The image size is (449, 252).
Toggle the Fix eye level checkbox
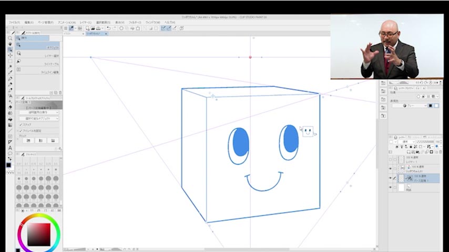21,131
